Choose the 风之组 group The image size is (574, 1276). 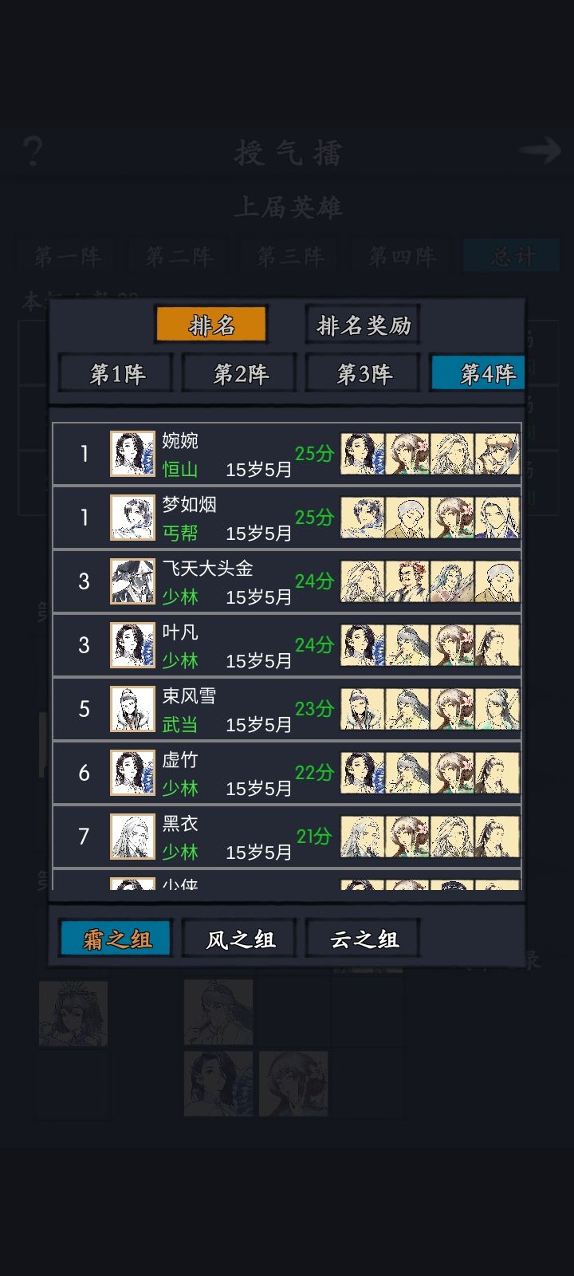click(240, 939)
